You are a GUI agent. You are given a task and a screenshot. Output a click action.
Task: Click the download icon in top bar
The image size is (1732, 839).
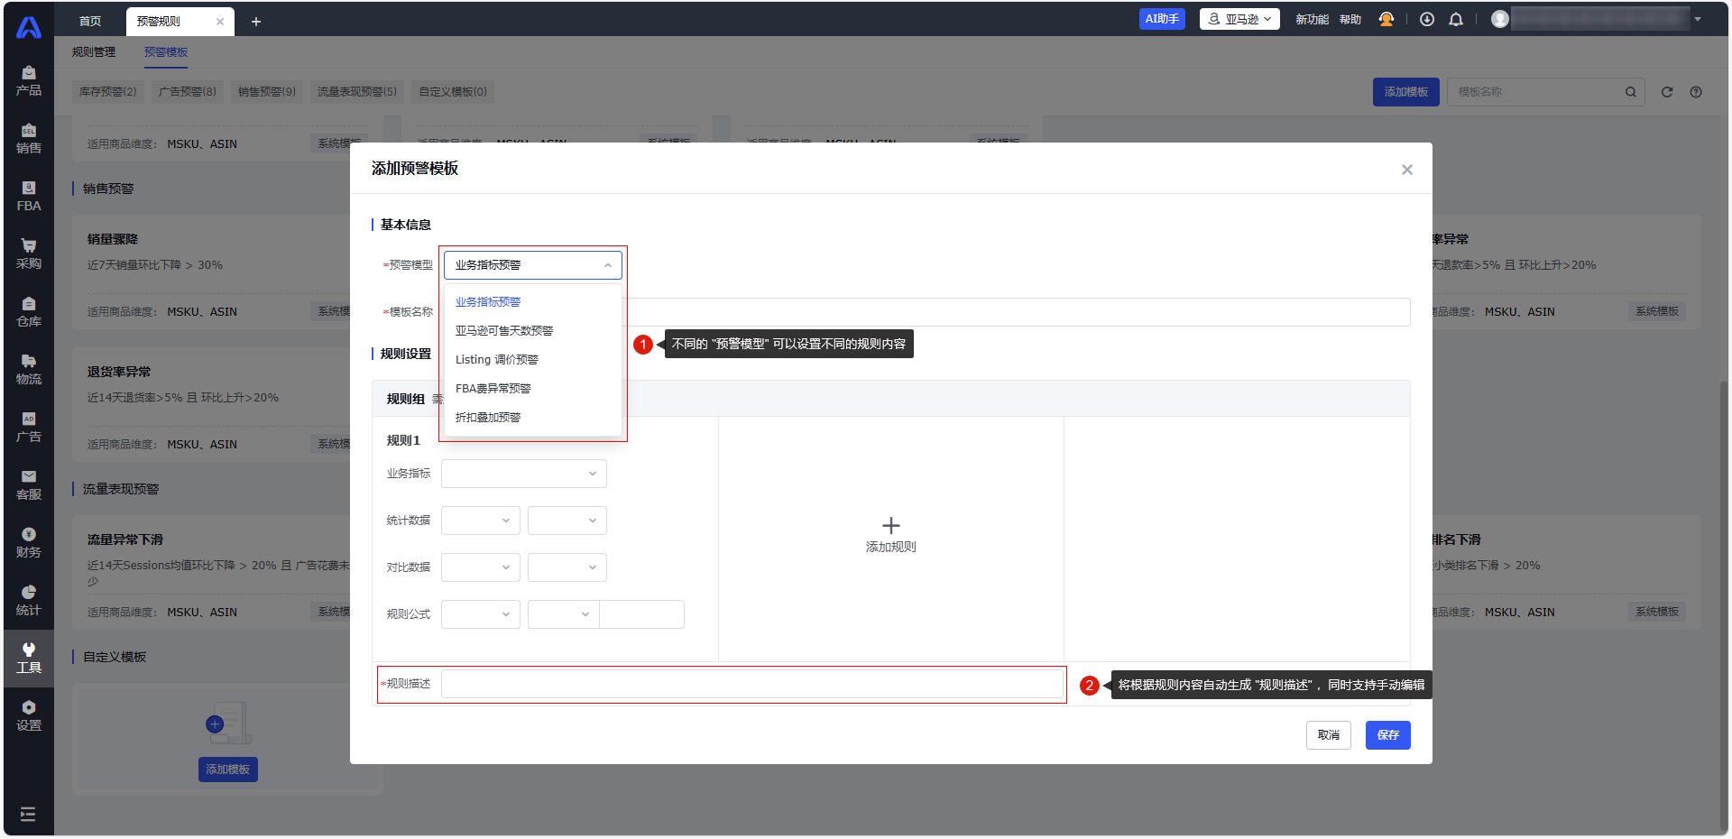pyautogui.click(x=1426, y=19)
